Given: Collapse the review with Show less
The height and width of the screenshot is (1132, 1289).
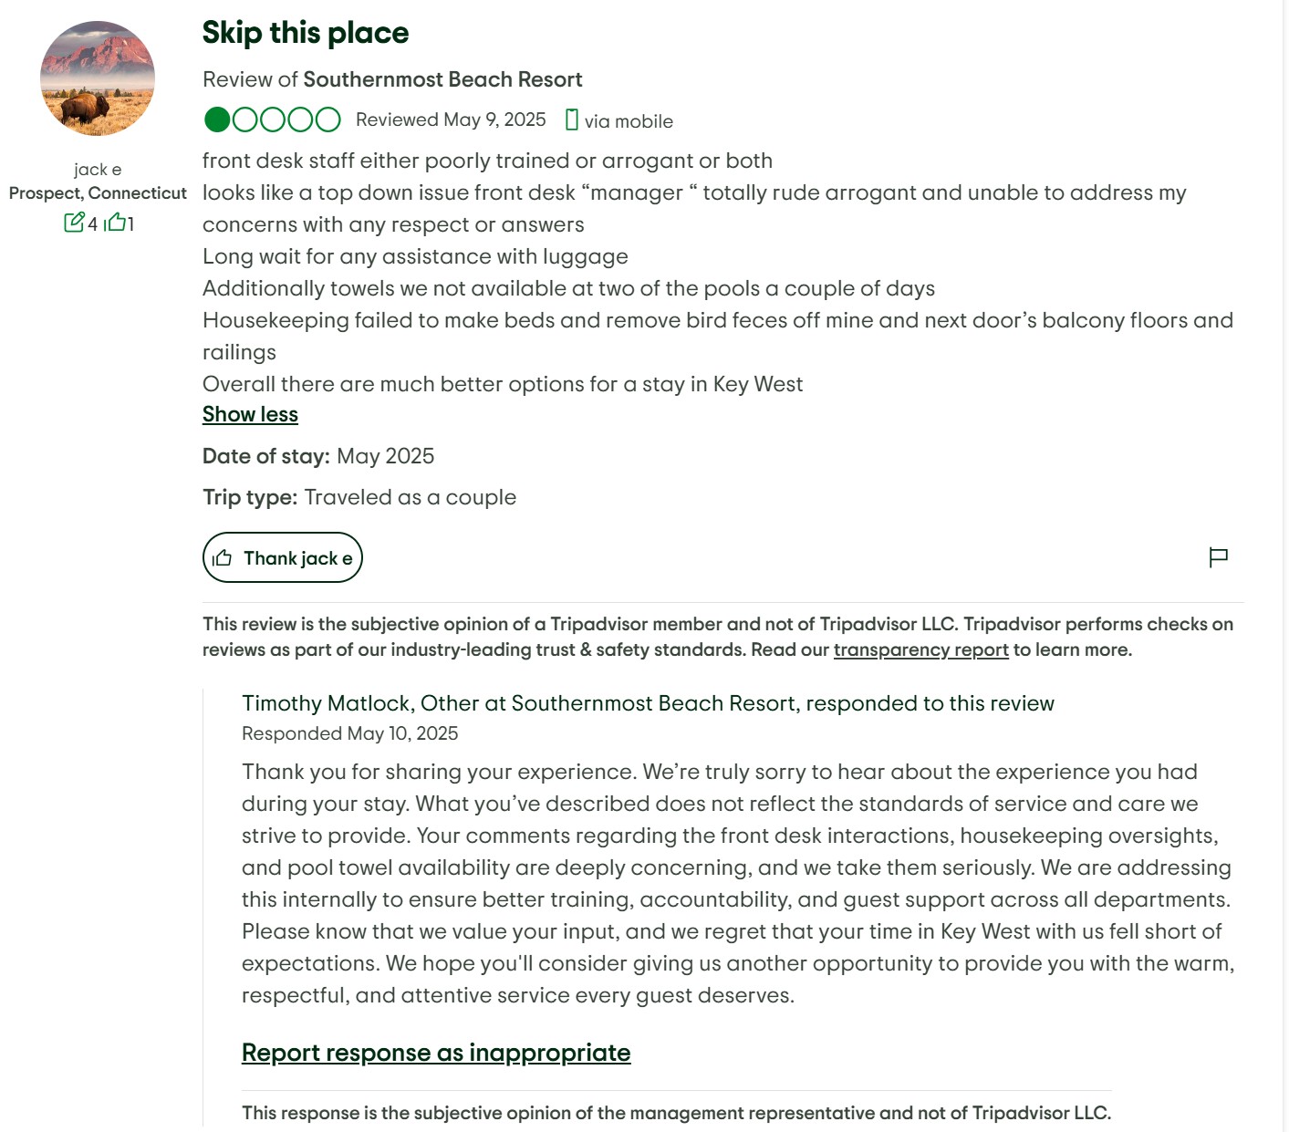Looking at the screenshot, I should (x=250, y=414).
